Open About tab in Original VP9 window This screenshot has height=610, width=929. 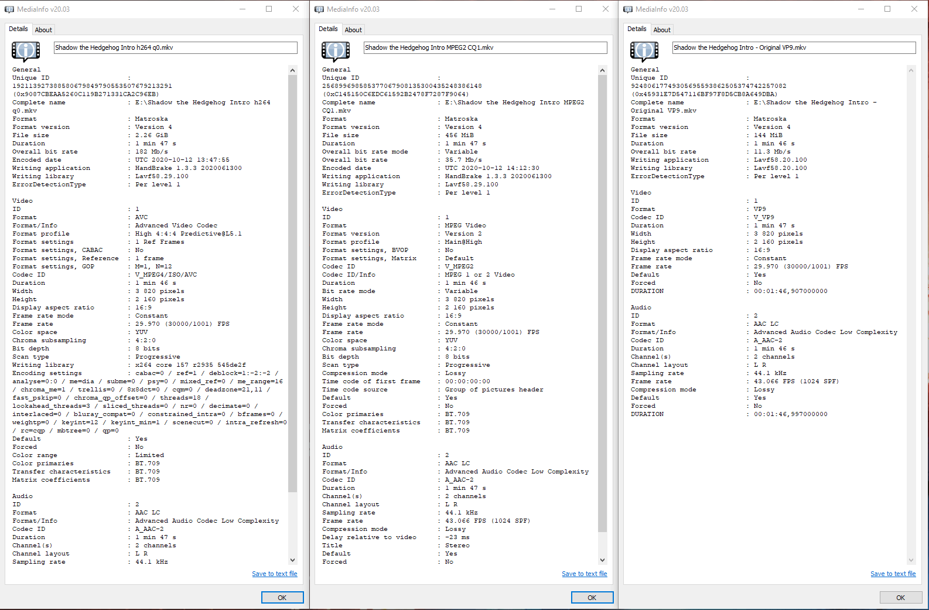pyautogui.click(x=662, y=30)
